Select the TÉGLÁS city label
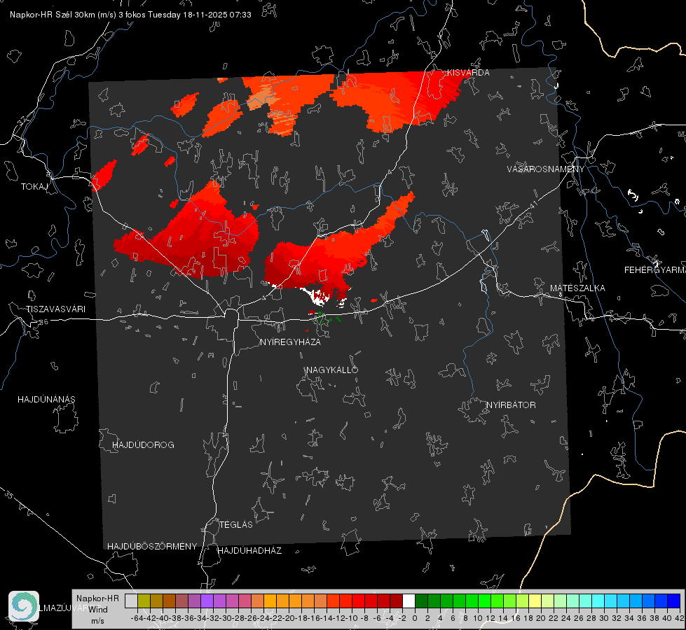The image size is (686, 630). pyautogui.click(x=236, y=525)
